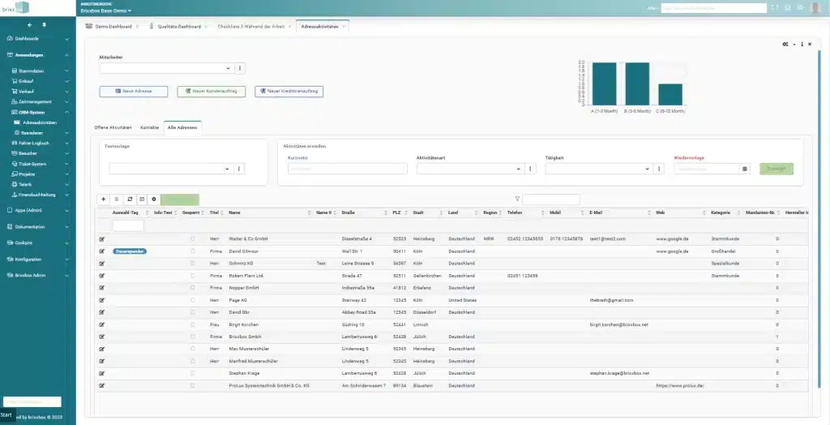Expand Dashboards in the sidebar
Viewport: 830px width, 425px height.
[x=38, y=39]
